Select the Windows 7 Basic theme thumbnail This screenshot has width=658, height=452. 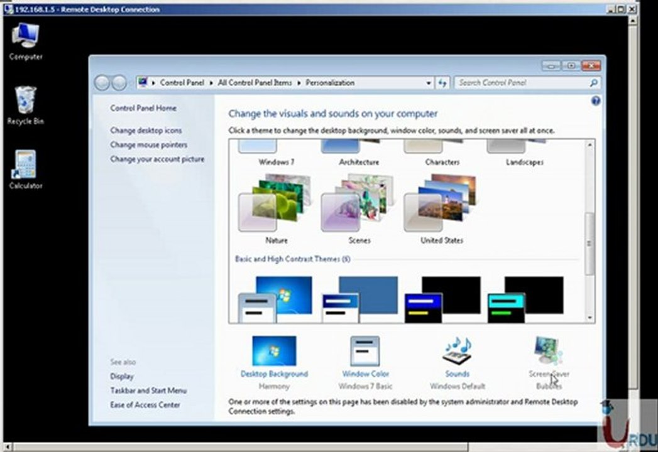click(x=275, y=299)
